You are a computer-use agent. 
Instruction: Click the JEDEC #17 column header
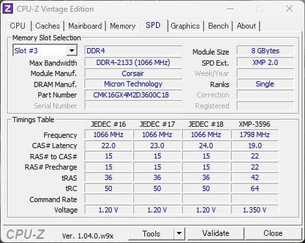tap(157, 124)
